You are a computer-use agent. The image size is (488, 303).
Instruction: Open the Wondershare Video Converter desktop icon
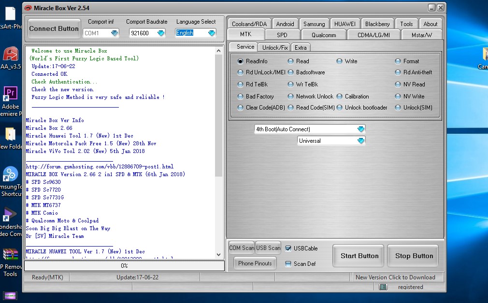(10, 222)
